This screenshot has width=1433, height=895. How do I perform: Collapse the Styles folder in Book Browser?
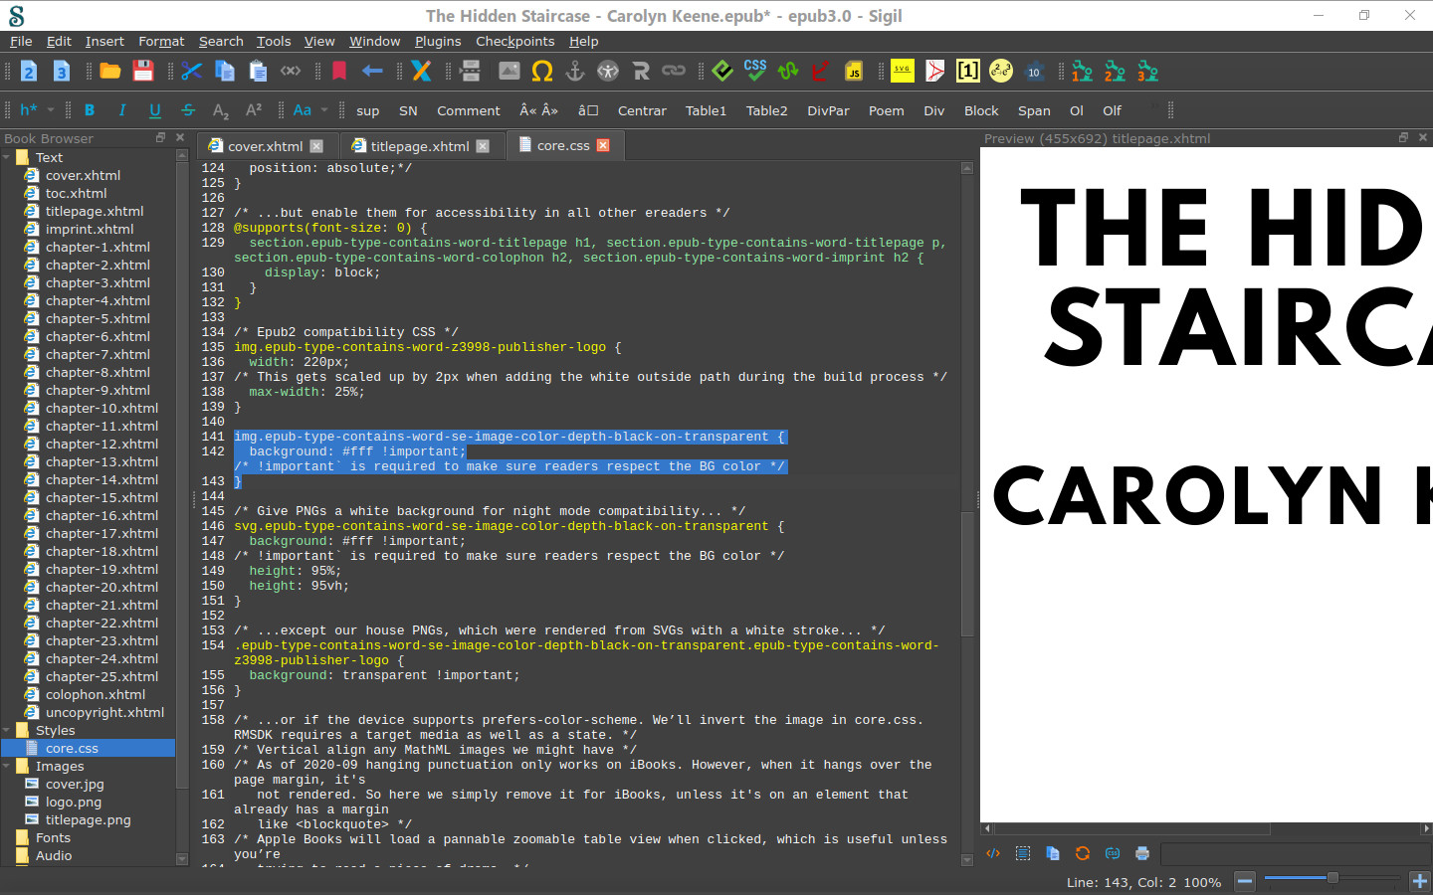[x=7, y=730]
